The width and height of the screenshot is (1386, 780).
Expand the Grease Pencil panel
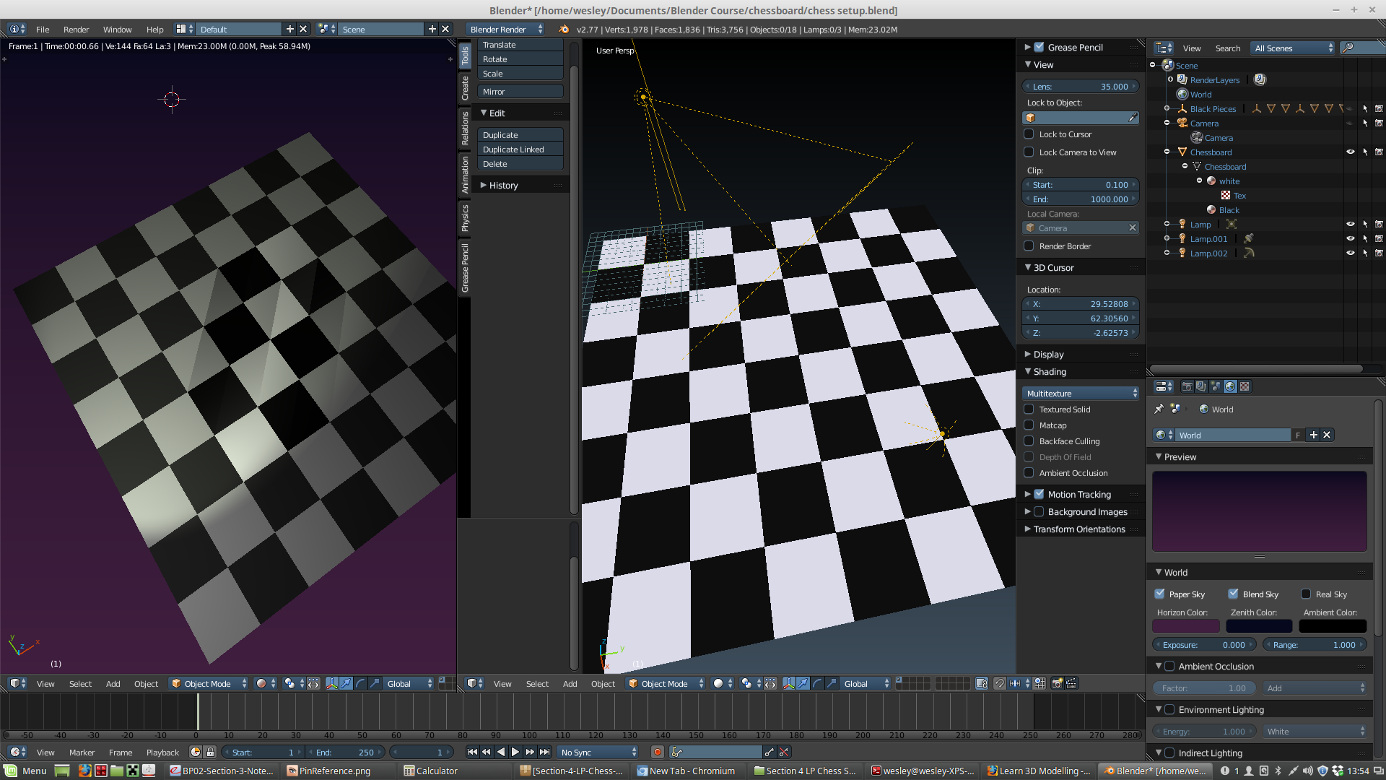(x=1027, y=48)
